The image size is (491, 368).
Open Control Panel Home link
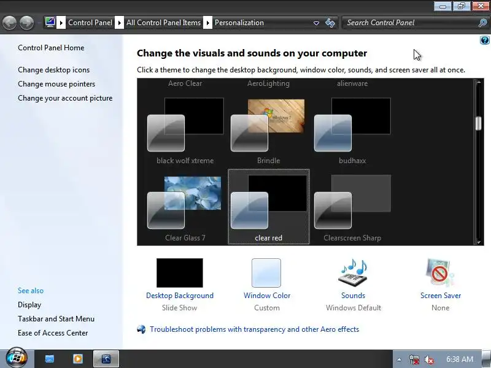[x=51, y=48]
